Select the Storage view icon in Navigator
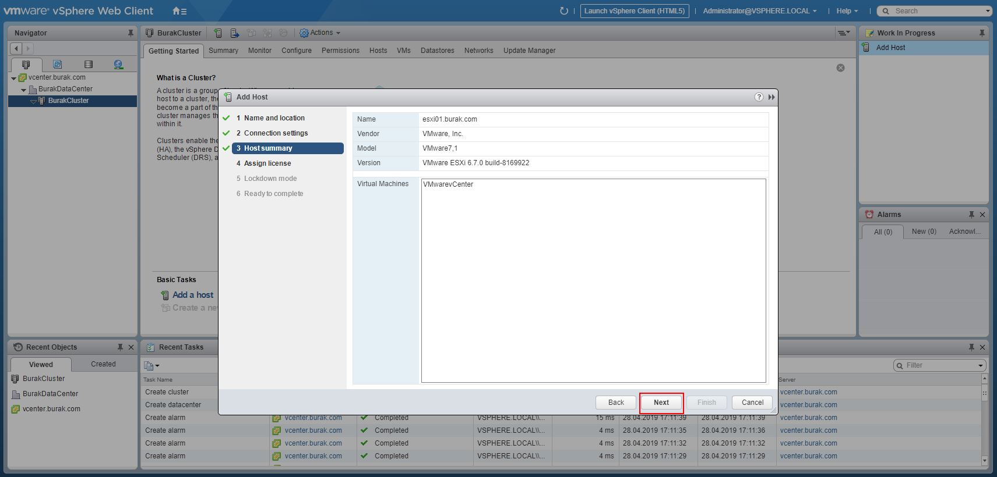Image resolution: width=997 pixels, height=477 pixels. pyautogui.click(x=88, y=65)
